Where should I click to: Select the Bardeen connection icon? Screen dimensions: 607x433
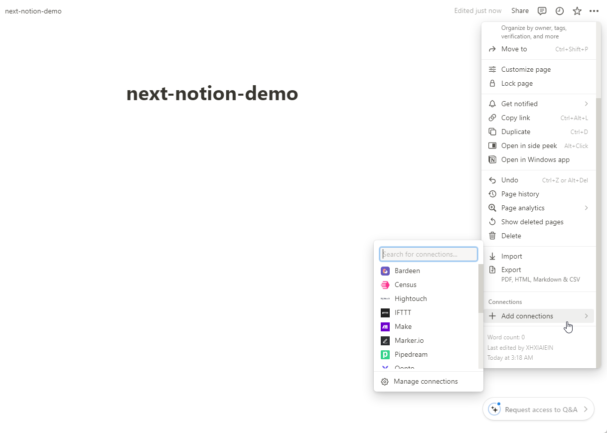pos(385,271)
